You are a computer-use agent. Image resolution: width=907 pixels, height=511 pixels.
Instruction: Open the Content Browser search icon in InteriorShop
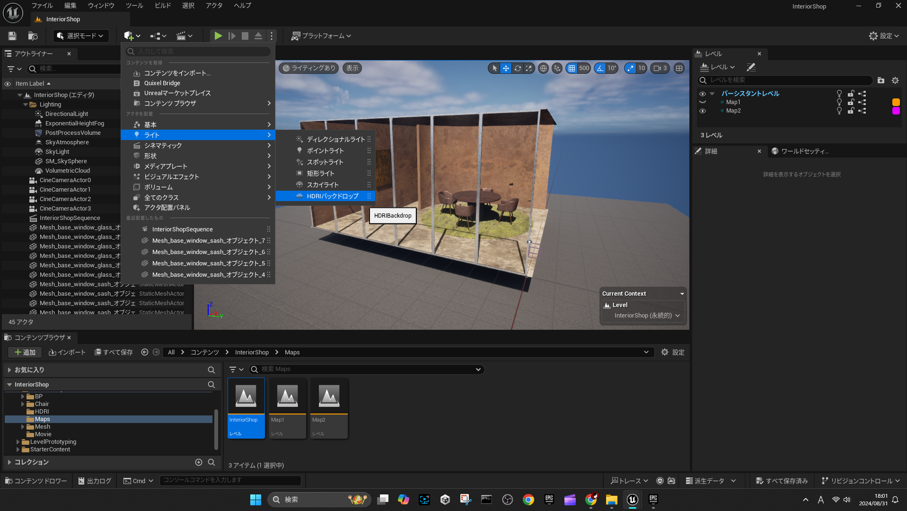click(x=211, y=385)
